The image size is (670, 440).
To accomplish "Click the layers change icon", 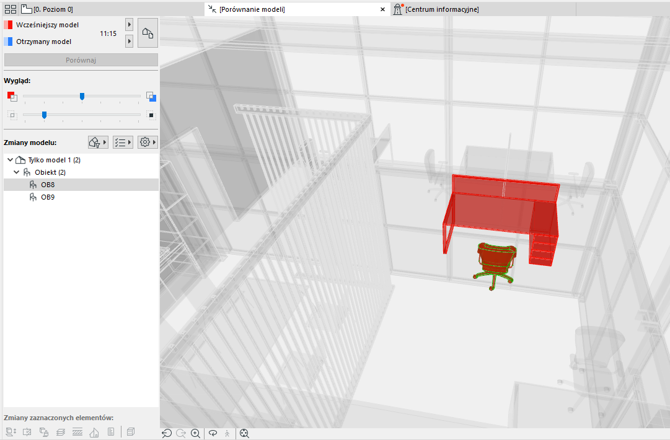I will [x=60, y=432].
